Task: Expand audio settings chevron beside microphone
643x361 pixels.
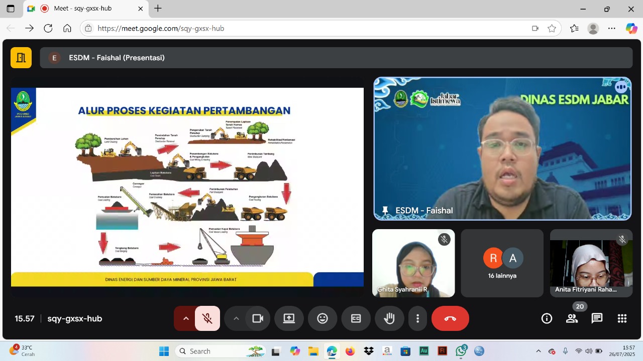Action: [186, 318]
